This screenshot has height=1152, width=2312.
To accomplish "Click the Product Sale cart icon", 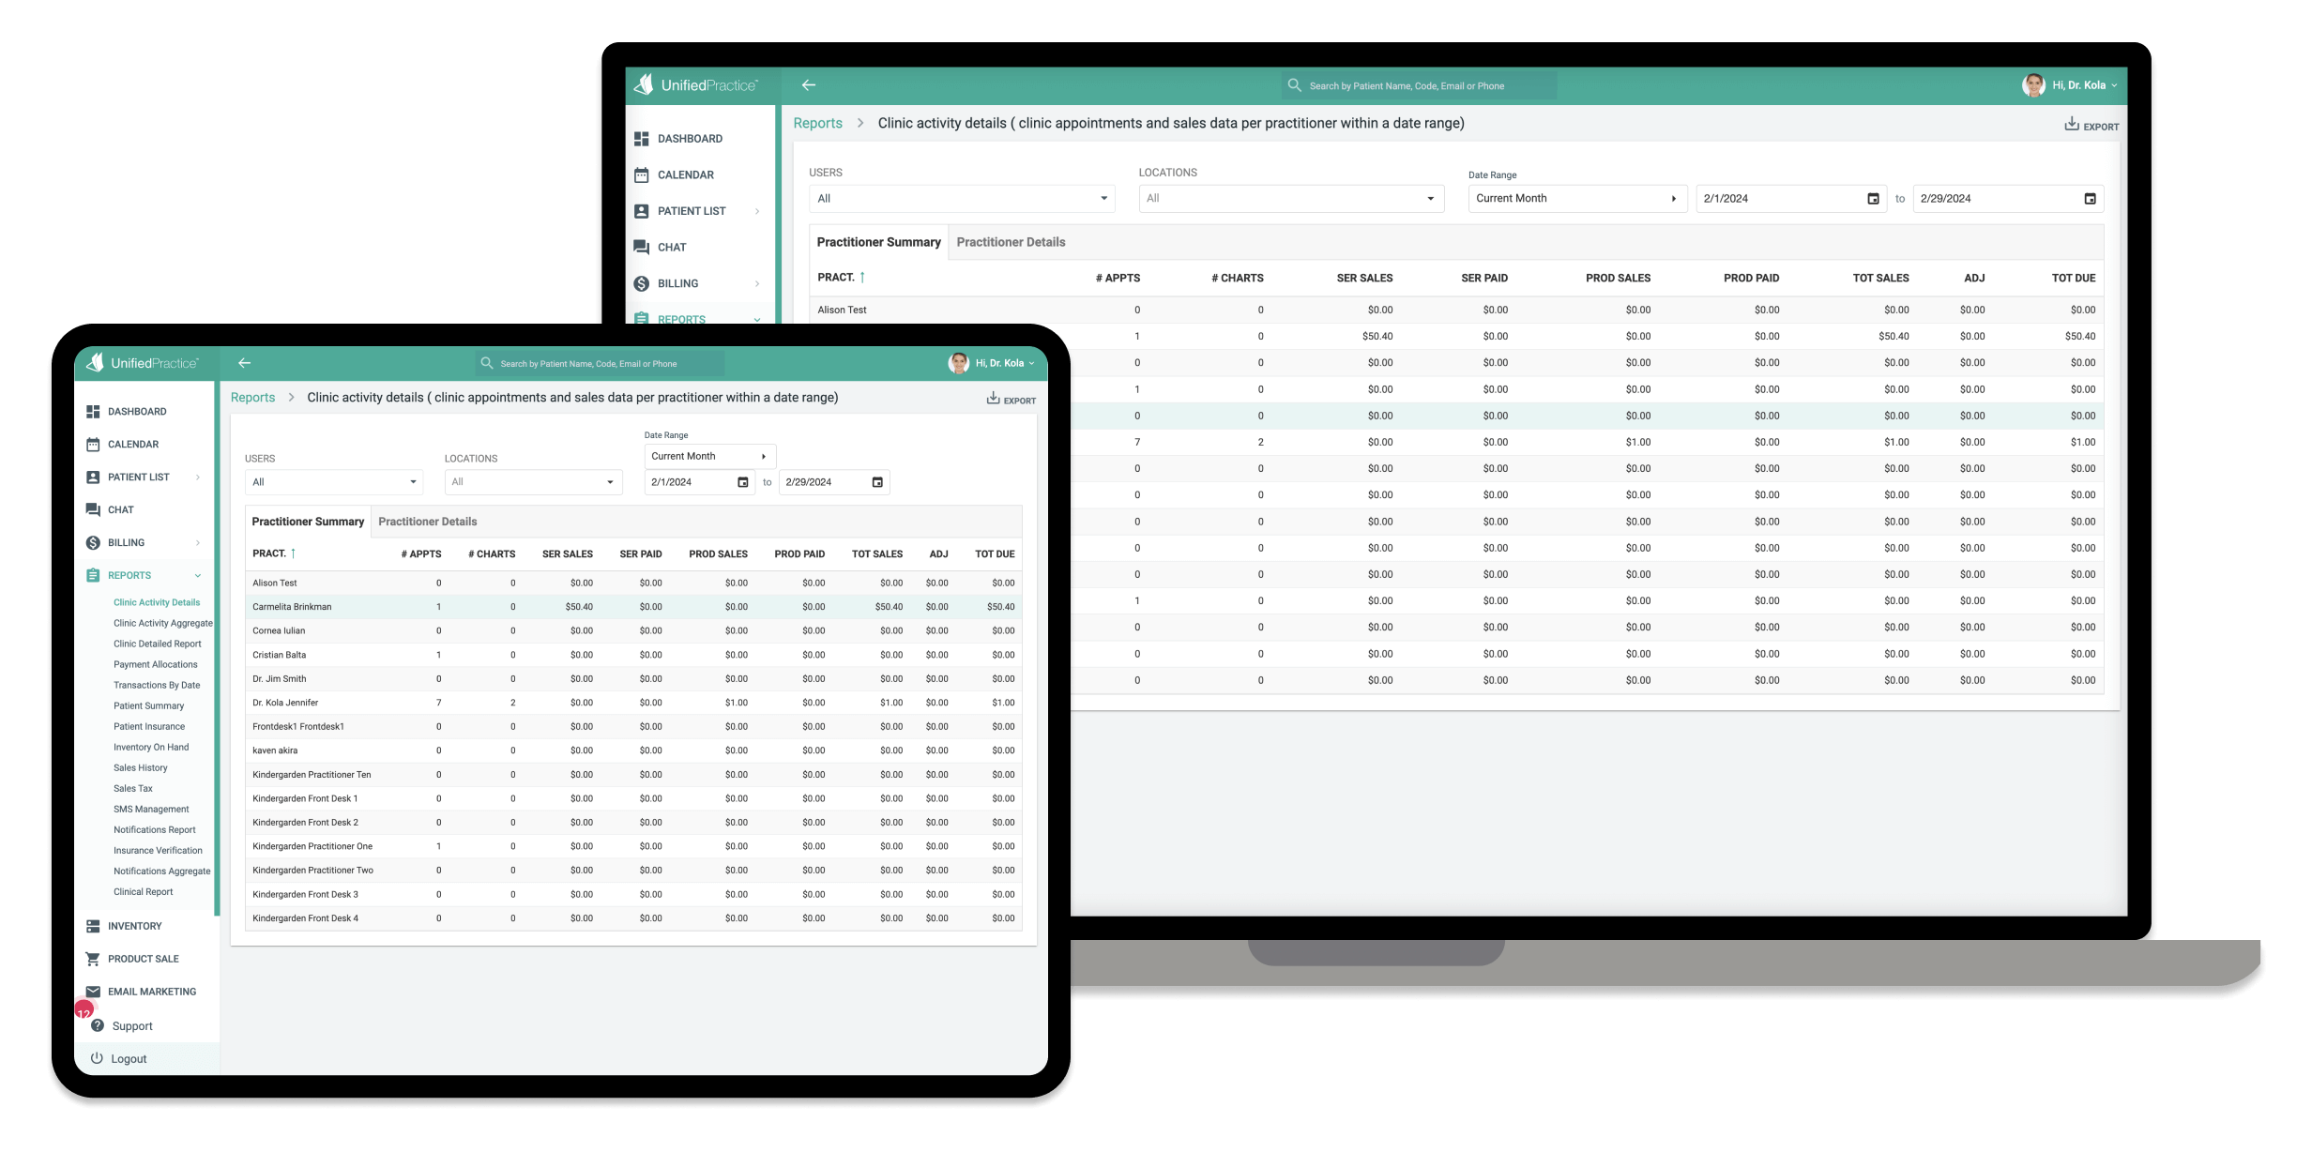I will click(x=93, y=959).
